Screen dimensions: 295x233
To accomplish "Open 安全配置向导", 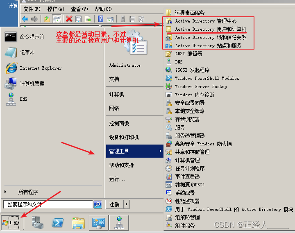I will (x=185, y=103).
